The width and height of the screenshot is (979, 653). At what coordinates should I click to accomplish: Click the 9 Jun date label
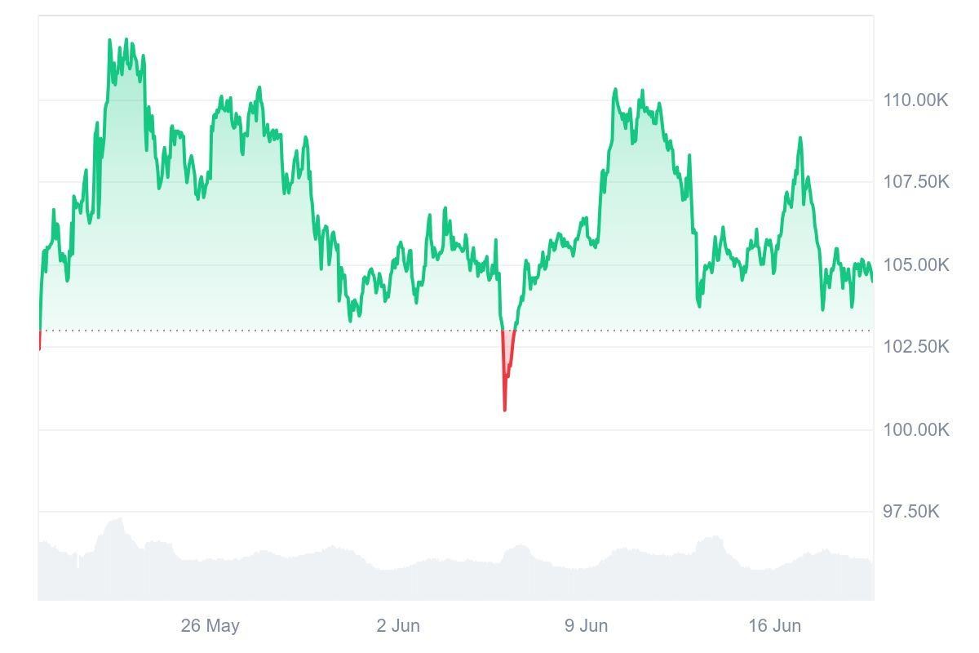586,626
